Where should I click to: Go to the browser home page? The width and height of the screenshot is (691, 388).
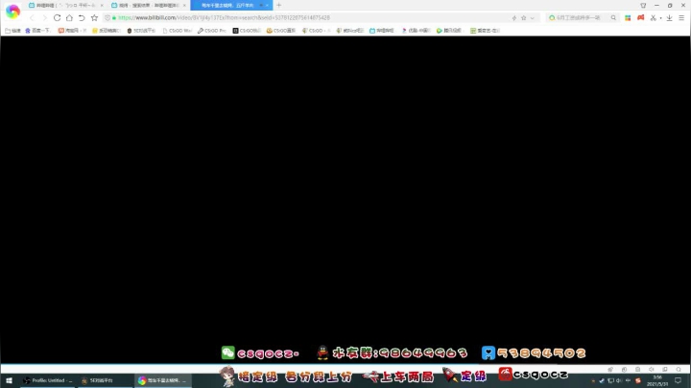69,18
